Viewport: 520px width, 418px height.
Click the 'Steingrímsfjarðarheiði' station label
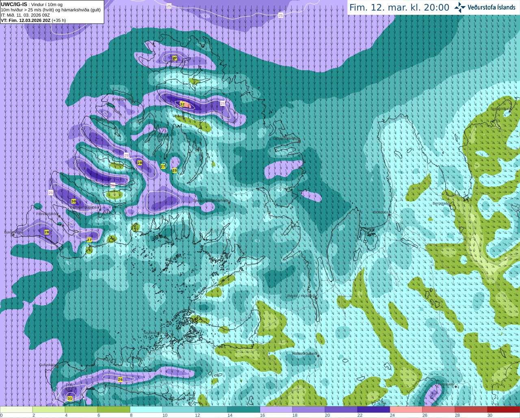click(x=211, y=200)
